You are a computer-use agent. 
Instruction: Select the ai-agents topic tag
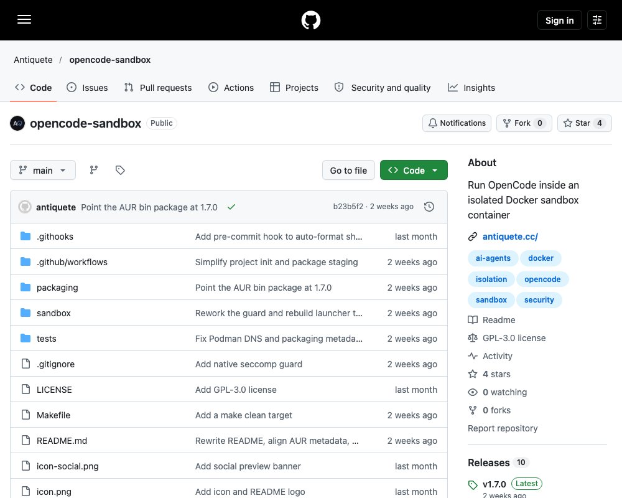493,258
